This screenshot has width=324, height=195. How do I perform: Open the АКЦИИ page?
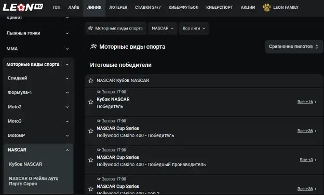[248, 7]
